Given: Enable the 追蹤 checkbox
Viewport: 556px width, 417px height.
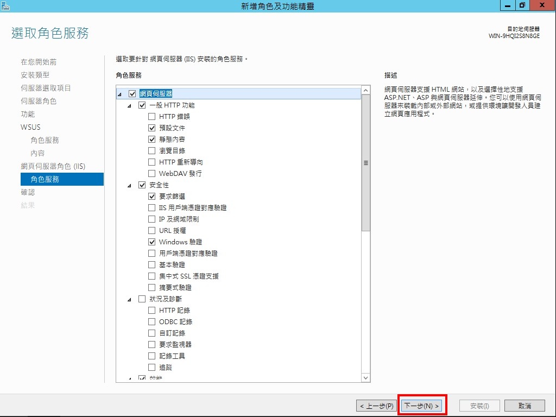Looking at the screenshot, I should [151, 368].
